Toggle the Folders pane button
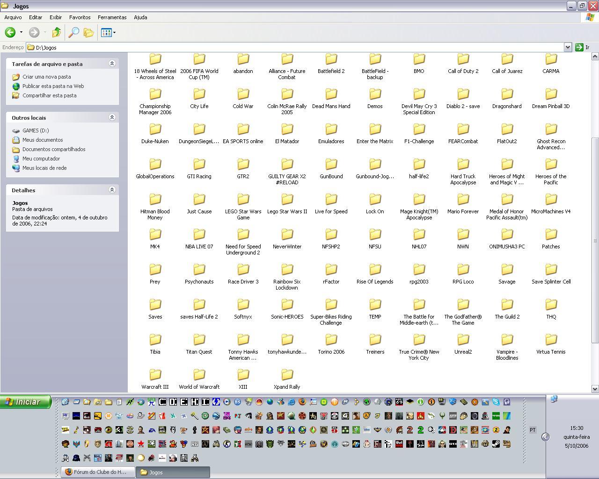The width and height of the screenshot is (599, 479). click(88, 32)
